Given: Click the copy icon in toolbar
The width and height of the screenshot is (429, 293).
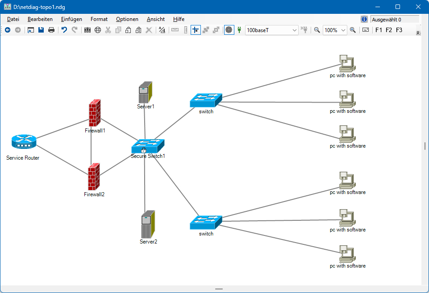Looking at the screenshot, I should point(118,30).
